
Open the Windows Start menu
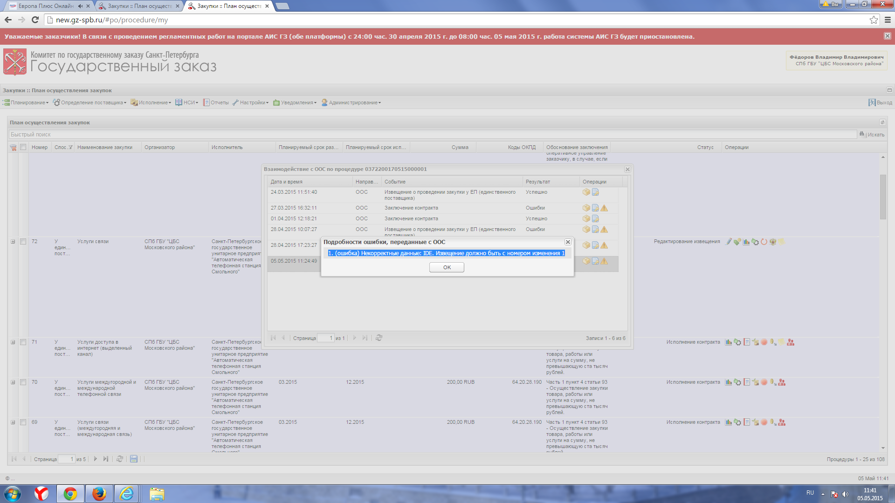(13, 494)
